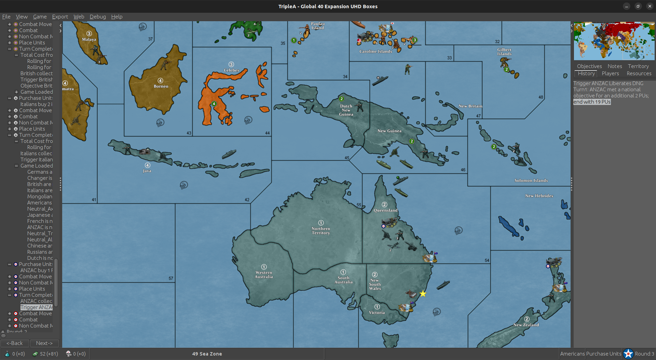The height and width of the screenshot is (360, 656).
Task: Switch to the Notes tab
Action: coord(615,66)
